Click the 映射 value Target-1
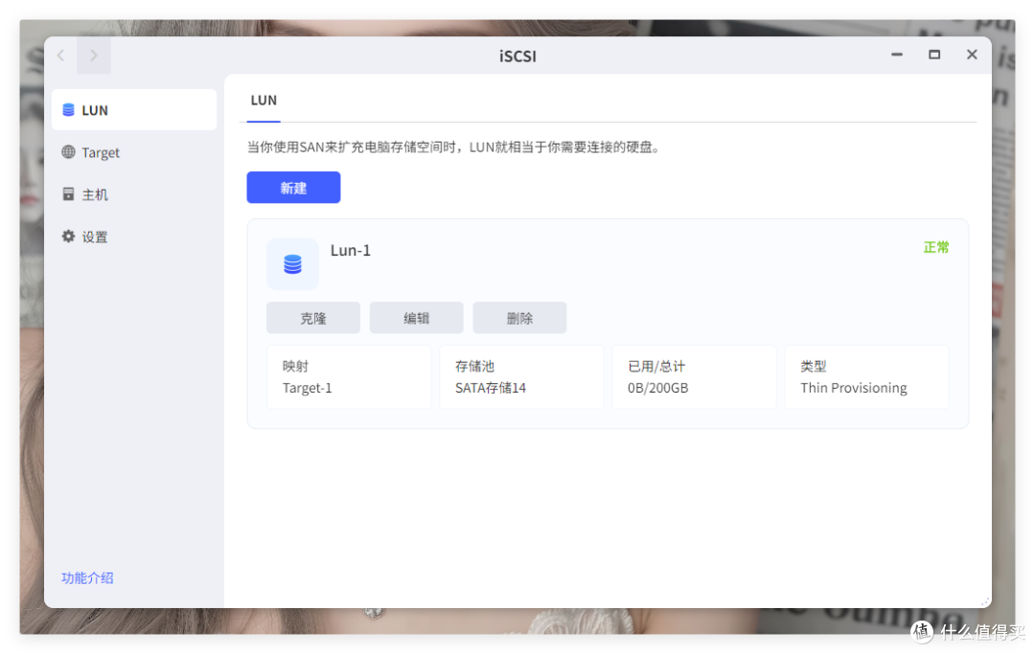Screen dimensions: 1035x654 [307, 388]
